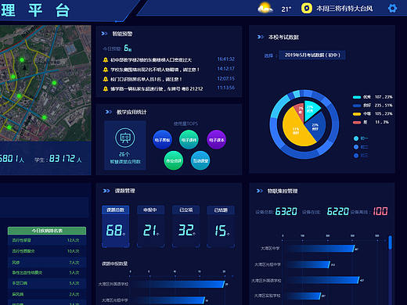
Task: Click the 智能预警 panel arrow icon
Action: [104, 34]
